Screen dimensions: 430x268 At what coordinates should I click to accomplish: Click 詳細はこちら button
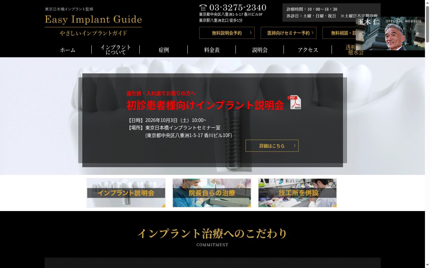(272, 146)
